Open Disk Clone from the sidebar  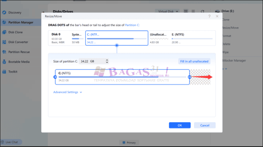click(x=15, y=32)
